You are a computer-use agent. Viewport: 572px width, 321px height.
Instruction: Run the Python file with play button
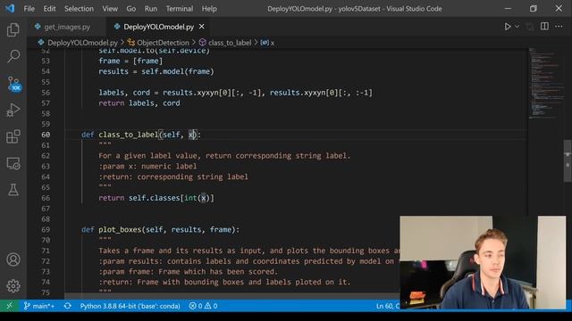coord(508,27)
